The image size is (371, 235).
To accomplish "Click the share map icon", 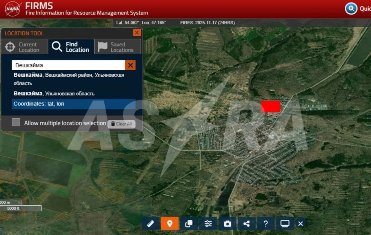I will click(x=247, y=224).
